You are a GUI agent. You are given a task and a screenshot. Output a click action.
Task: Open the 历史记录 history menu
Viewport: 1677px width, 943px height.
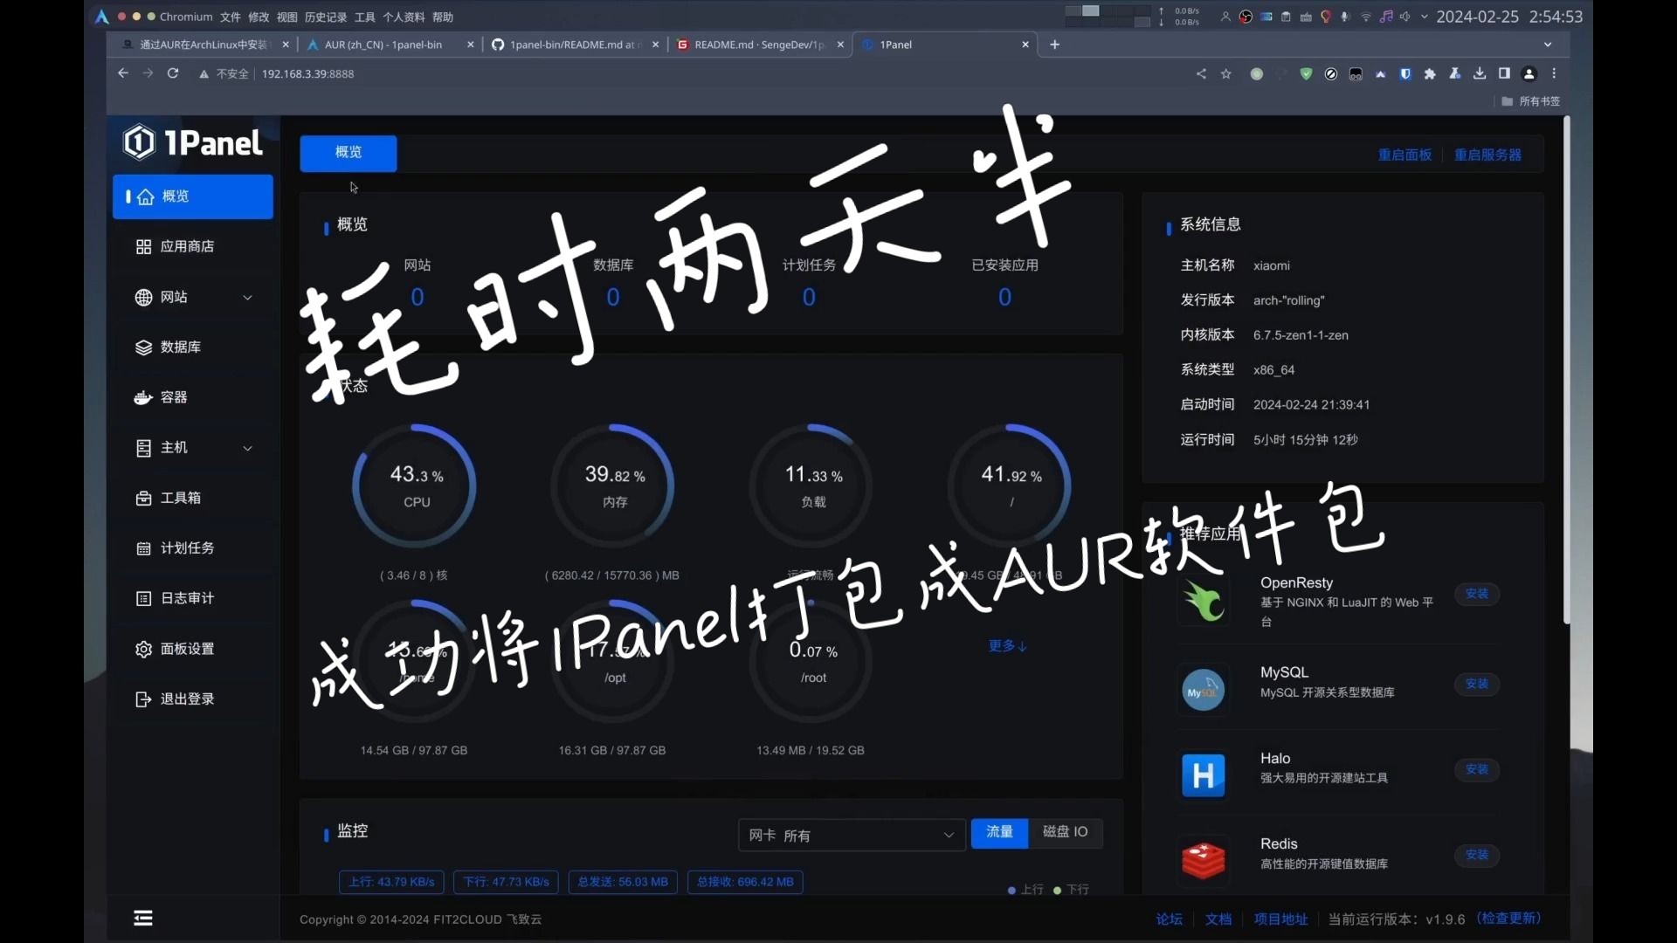[326, 17]
